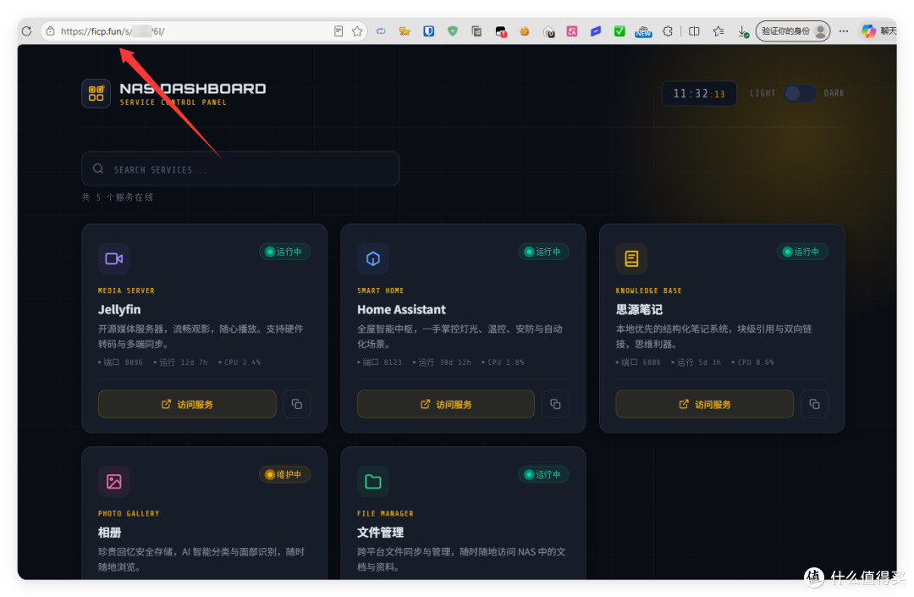The image size is (914, 597).
Task: Click the Jellyfin video camera icon
Action: pyautogui.click(x=113, y=258)
